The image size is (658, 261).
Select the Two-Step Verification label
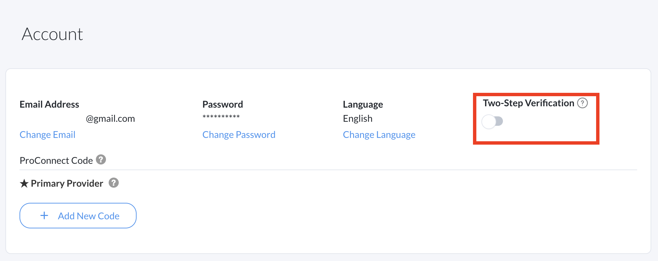point(528,103)
